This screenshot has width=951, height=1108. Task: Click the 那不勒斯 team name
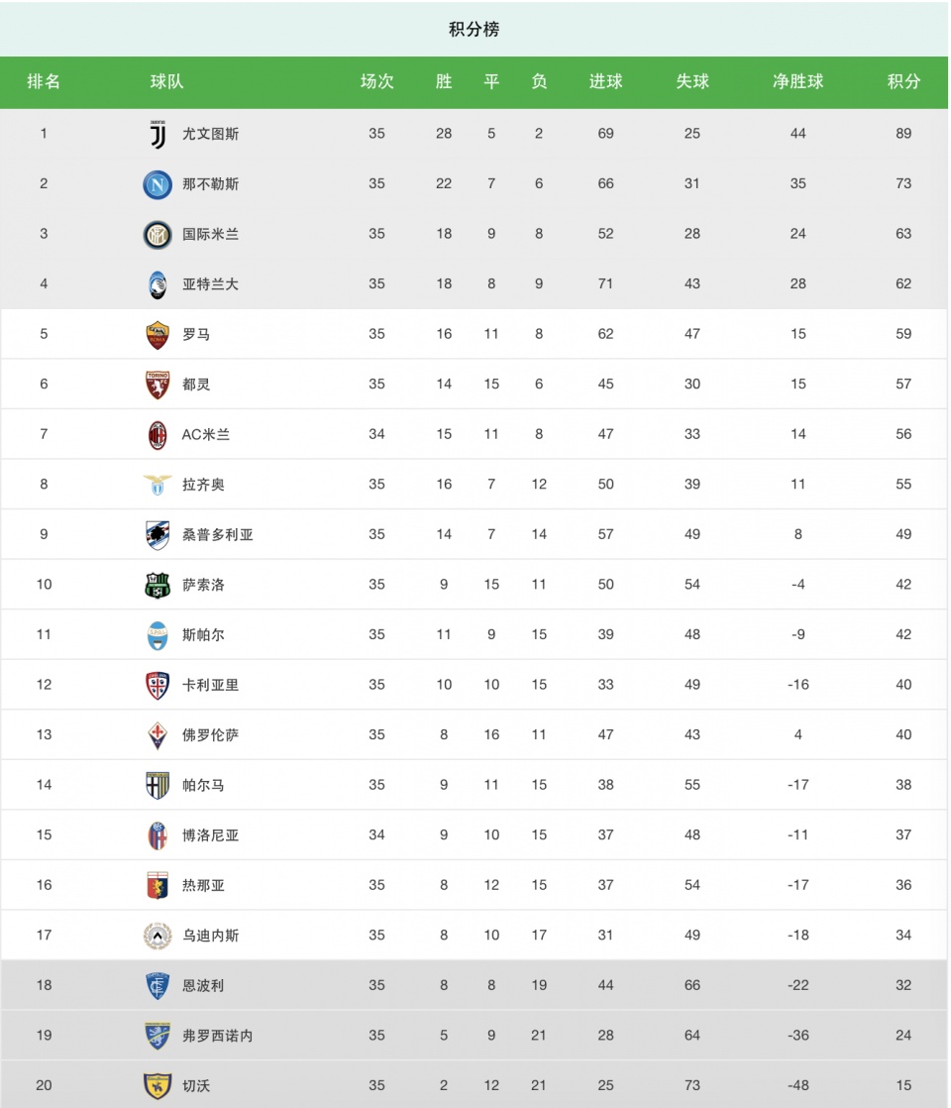tap(211, 184)
